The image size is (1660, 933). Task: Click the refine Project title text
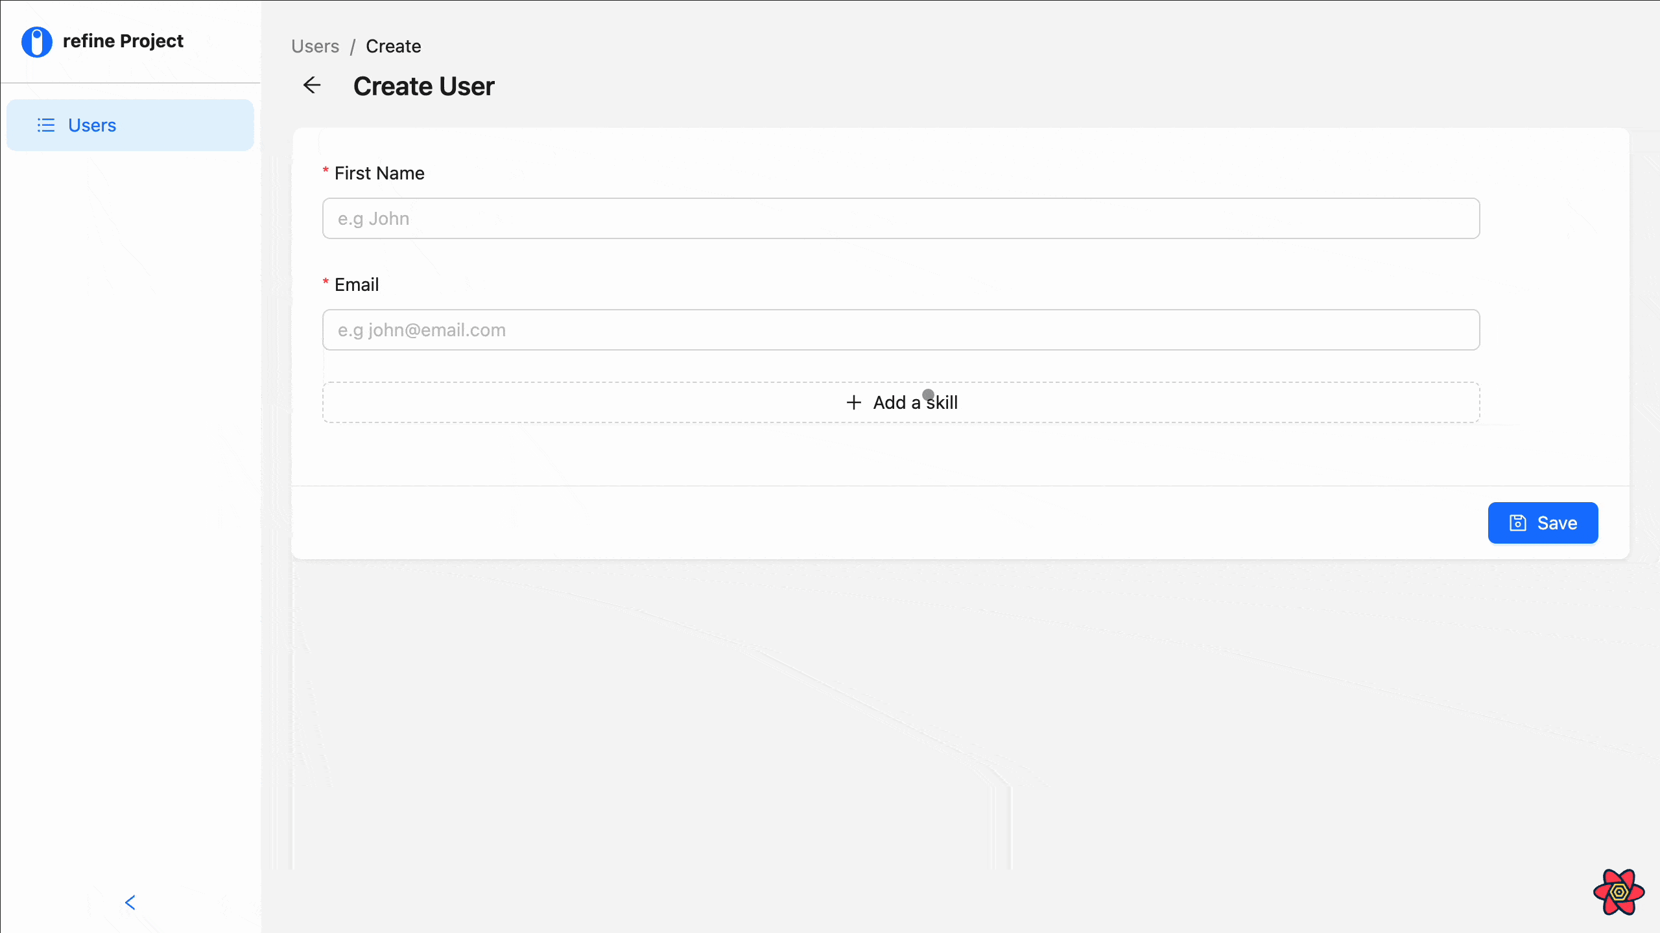click(123, 41)
